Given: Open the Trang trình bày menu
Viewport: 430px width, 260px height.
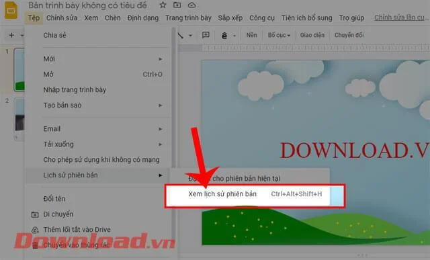Looking at the screenshot, I should (x=188, y=18).
